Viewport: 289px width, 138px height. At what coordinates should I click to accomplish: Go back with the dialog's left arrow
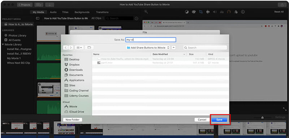pyautogui.click(x=66, y=48)
